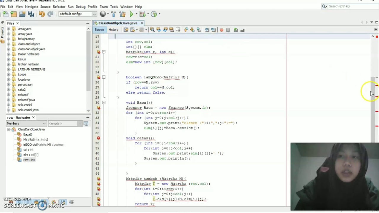Expand the LATIHAN NETBEANS folder node

8,69
